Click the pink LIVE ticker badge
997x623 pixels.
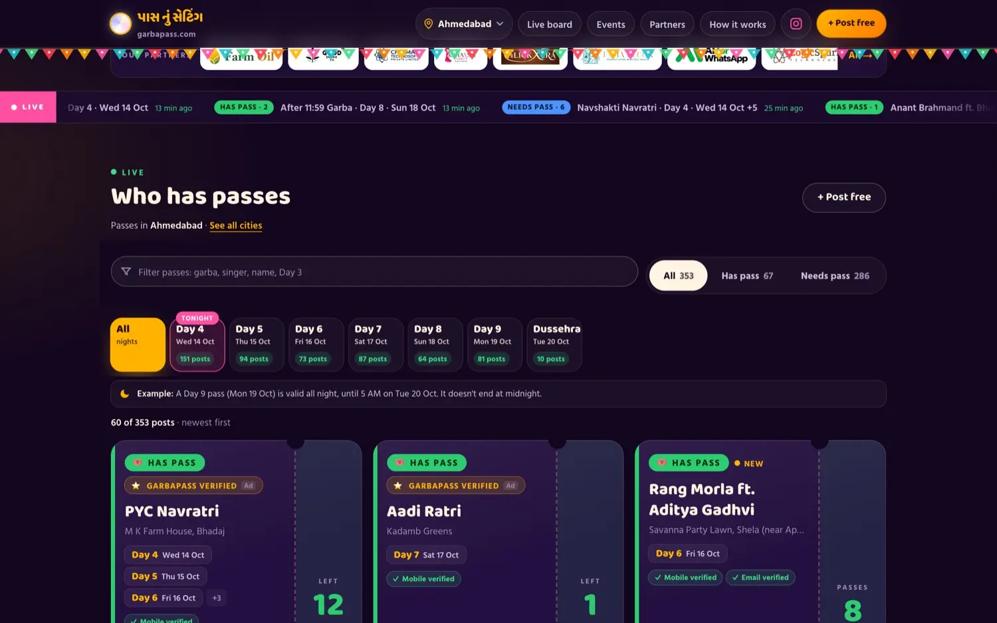point(27,107)
